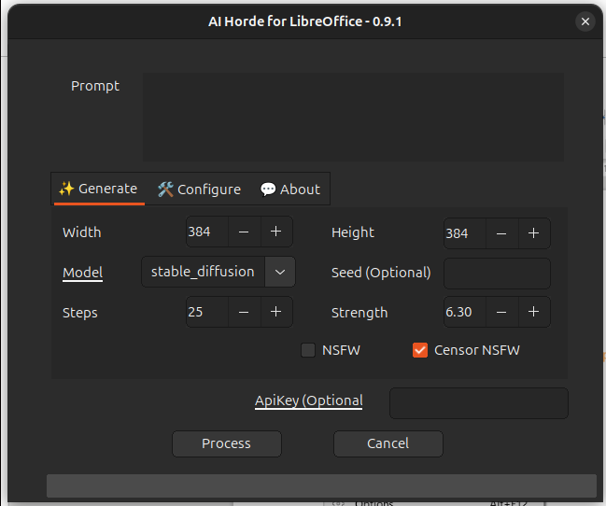
Task: Increase Width with the plus button
Action: [276, 232]
